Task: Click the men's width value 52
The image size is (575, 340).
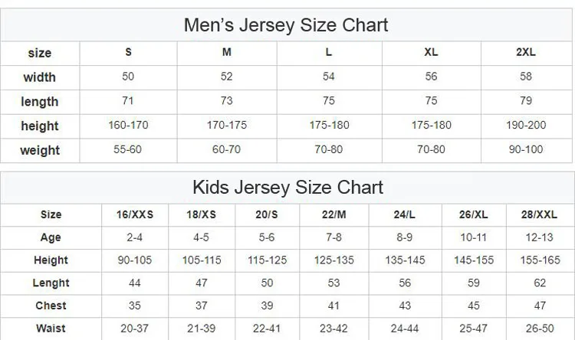Action: pos(227,77)
